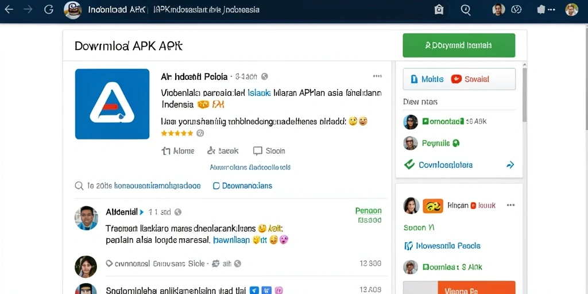Click the browser tab title text
Screen dimensions: 588x294
click(173, 9)
